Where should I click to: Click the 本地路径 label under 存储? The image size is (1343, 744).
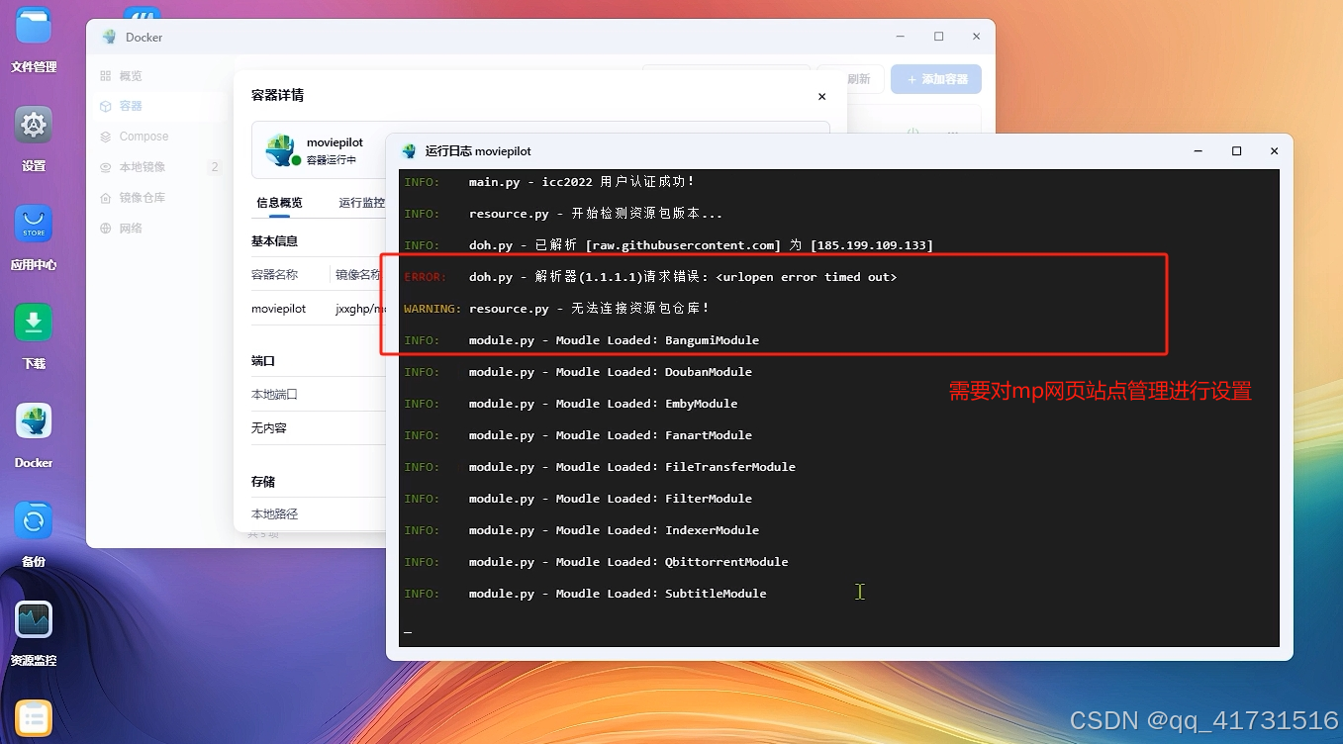coord(274,514)
